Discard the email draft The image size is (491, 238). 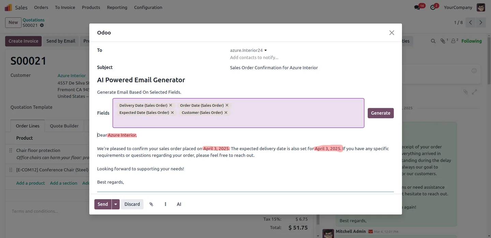(132, 204)
